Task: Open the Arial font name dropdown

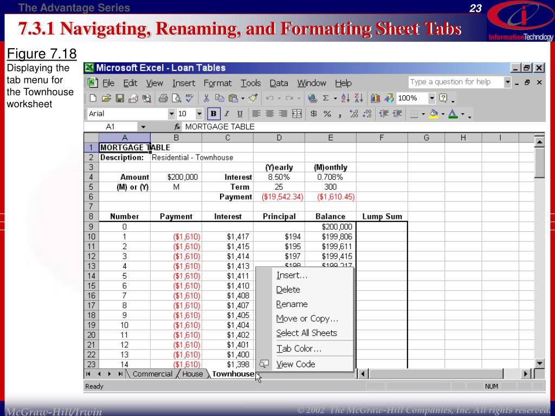Action: pos(171,114)
